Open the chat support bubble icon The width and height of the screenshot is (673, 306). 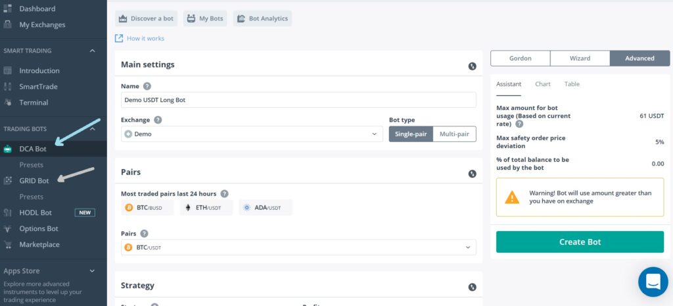tap(653, 282)
